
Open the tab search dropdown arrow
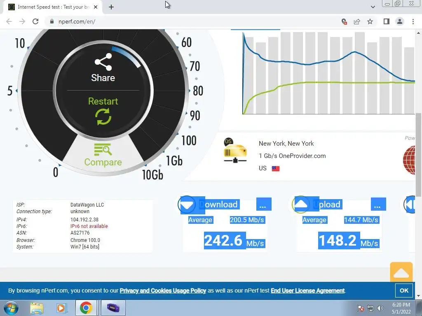[x=373, y=7]
